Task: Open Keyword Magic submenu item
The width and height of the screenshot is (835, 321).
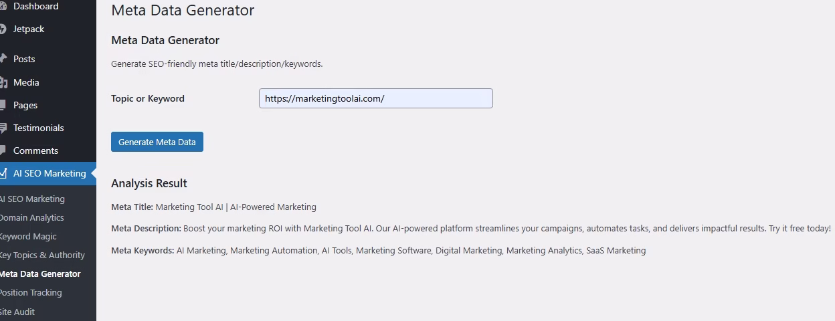Action: [28, 236]
